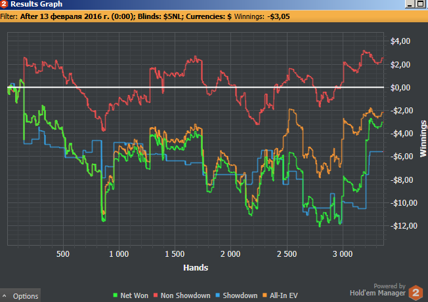Click the Hands axis title

[196, 268]
